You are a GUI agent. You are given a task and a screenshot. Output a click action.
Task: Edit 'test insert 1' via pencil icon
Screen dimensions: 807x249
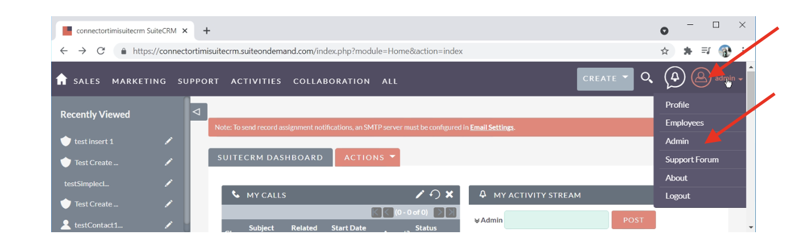pos(168,141)
